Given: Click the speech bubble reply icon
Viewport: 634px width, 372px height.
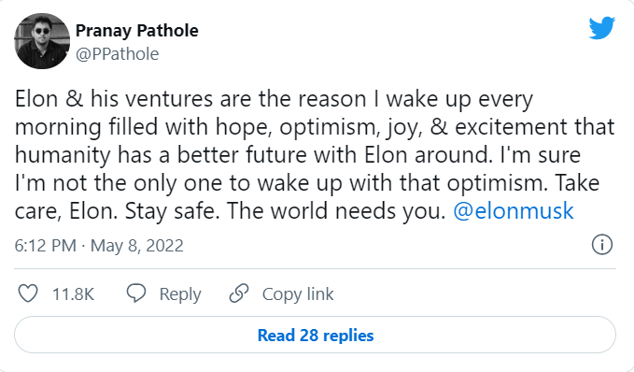Looking at the screenshot, I should point(136,293).
